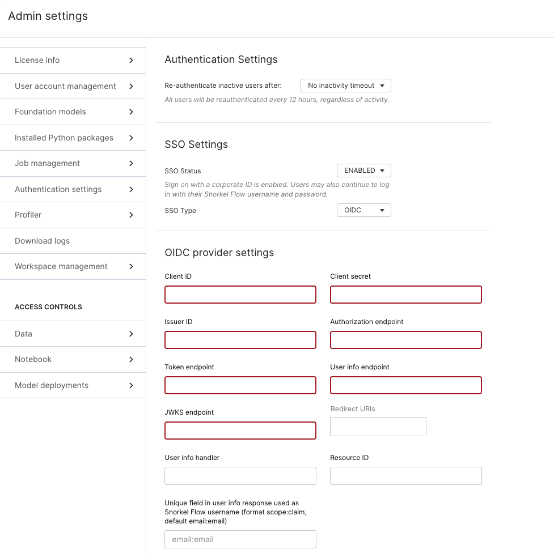This screenshot has width=554, height=558.
Task: Click the chevron beside Model deployments
Action: [131, 385]
